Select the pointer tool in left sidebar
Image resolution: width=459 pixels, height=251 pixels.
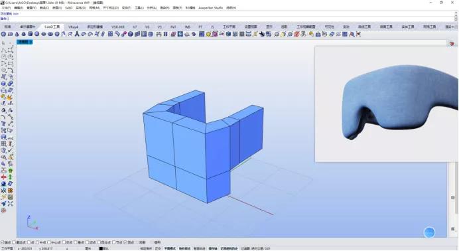[3, 43]
